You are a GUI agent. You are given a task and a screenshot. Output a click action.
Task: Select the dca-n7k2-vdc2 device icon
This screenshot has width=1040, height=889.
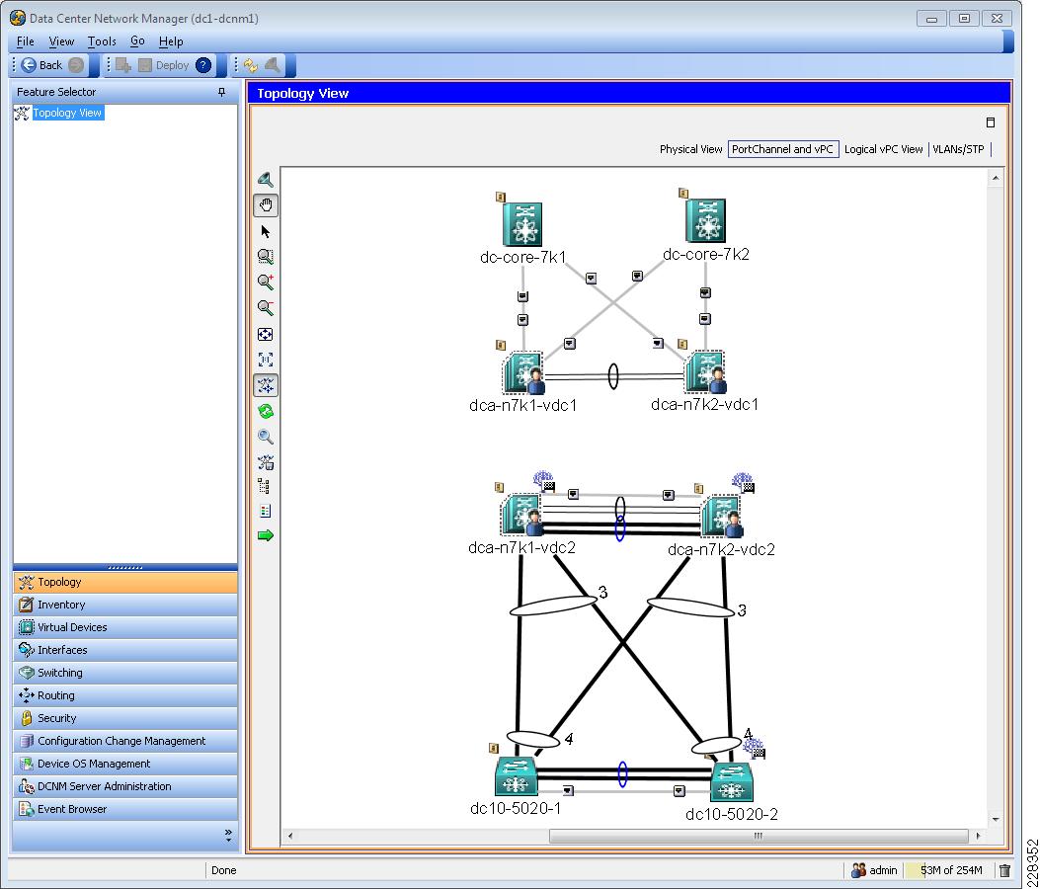point(722,517)
